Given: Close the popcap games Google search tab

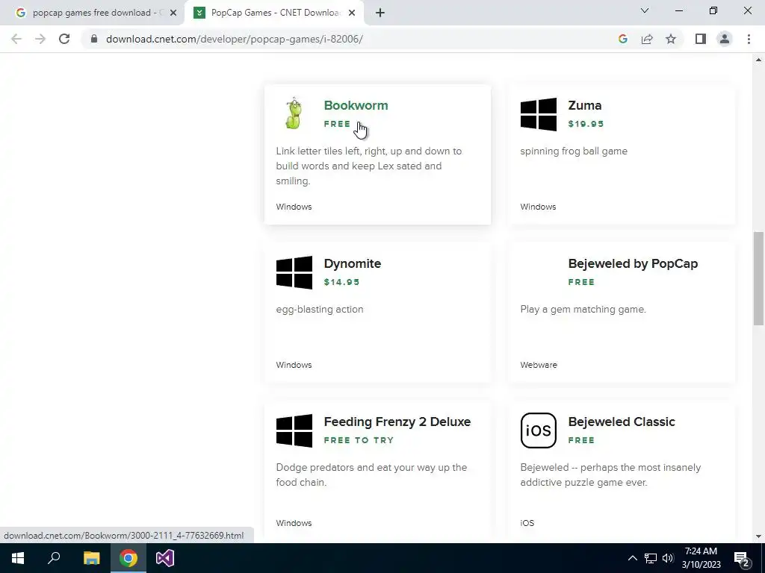Looking at the screenshot, I should 173,13.
